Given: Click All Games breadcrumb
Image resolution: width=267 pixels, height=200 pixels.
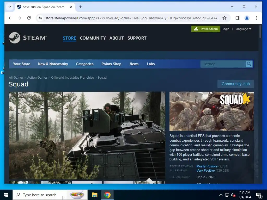Looking at the screenshot, I should pos(16,78).
